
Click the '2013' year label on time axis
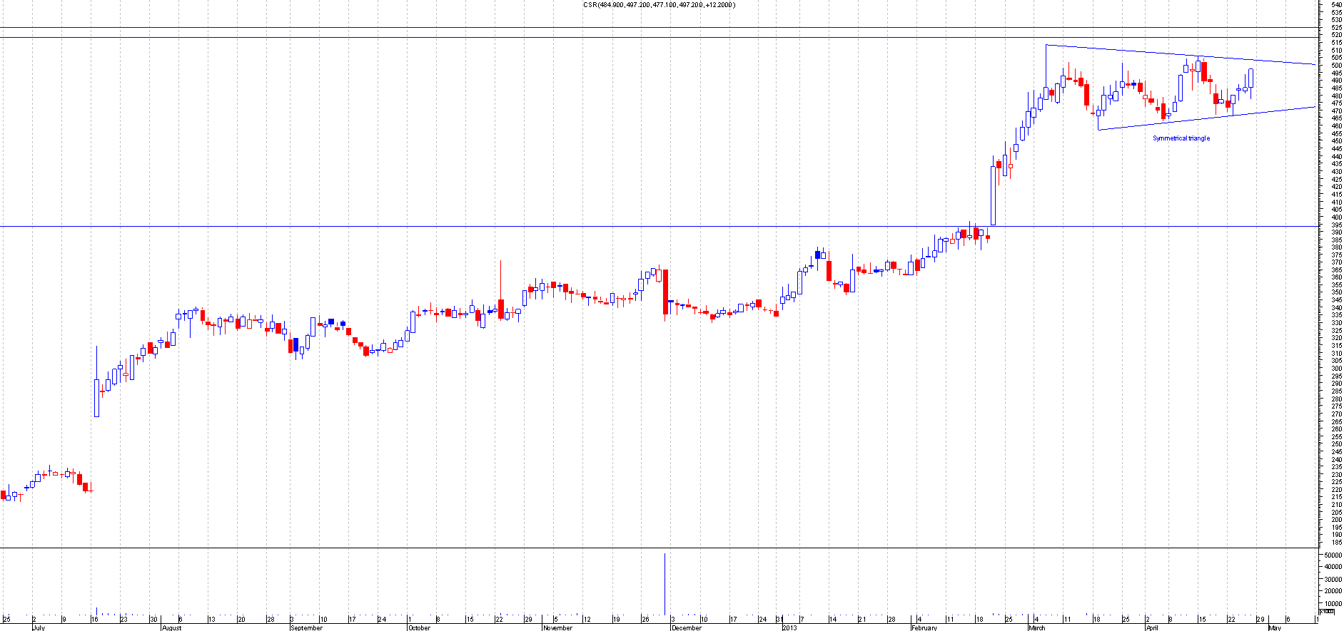(x=789, y=627)
